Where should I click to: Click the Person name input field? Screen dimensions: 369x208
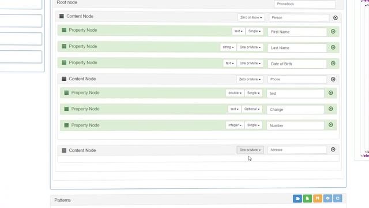(x=299, y=18)
